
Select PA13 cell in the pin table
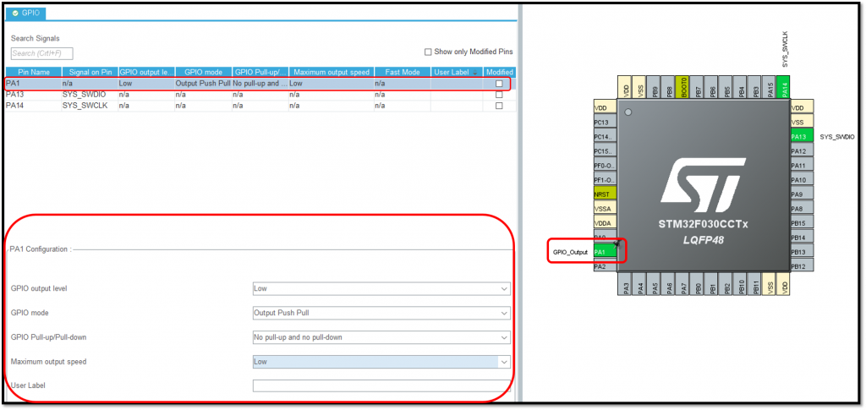(x=34, y=95)
